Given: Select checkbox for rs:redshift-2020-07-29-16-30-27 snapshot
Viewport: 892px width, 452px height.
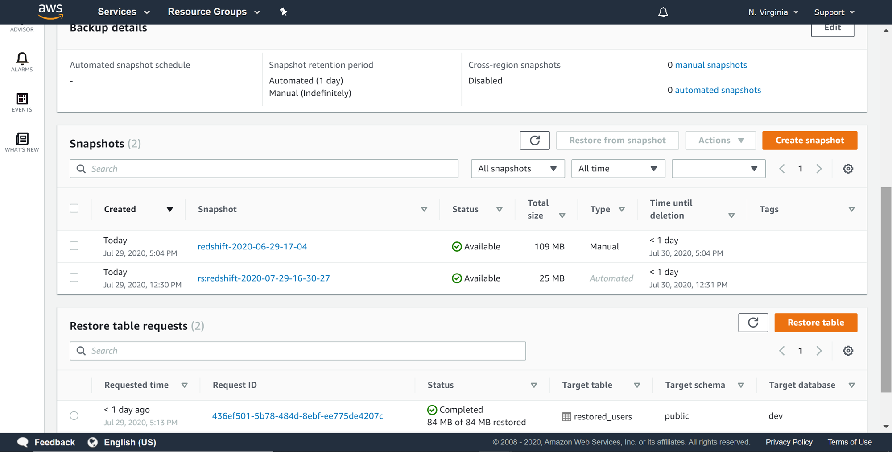Looking at the screenshot, I should coord(74,278).
